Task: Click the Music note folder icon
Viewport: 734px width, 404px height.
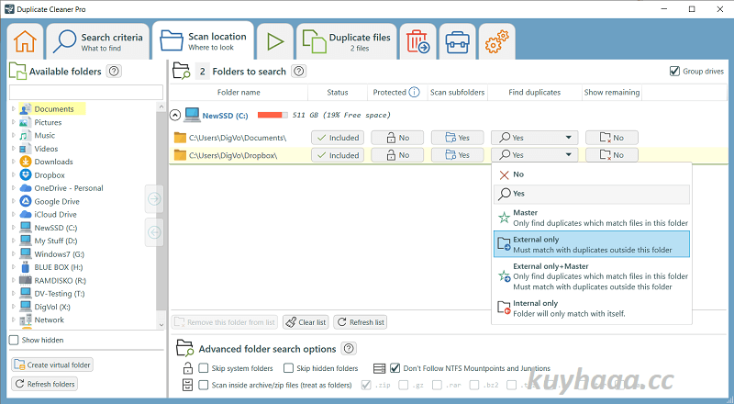Action: point(26,136)
